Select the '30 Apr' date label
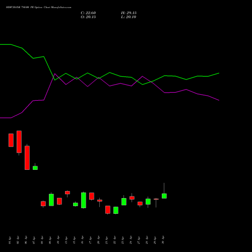The width and height of the screenshot is (252, 252). pyautogui.click(x=163, y=240)
